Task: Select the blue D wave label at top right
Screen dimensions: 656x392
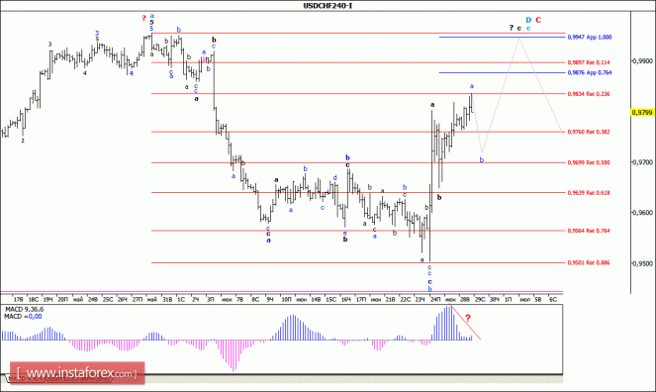Action: tap(528, 20)
